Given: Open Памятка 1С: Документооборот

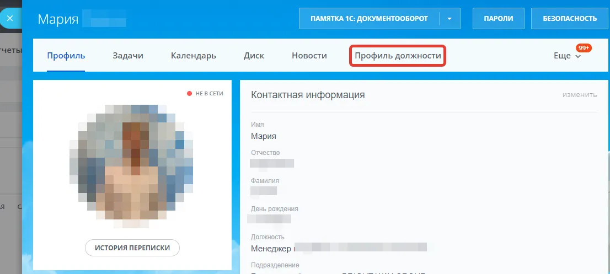Looking at the screenshot, I should point(369,19).
